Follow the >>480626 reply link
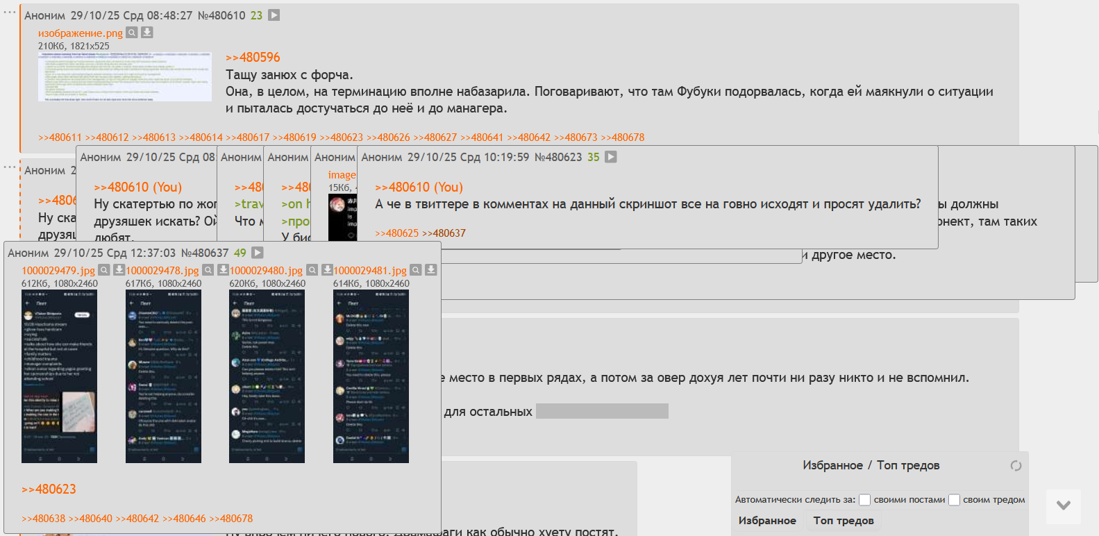This screenshot has height=536, width=1099. point(388,137)
